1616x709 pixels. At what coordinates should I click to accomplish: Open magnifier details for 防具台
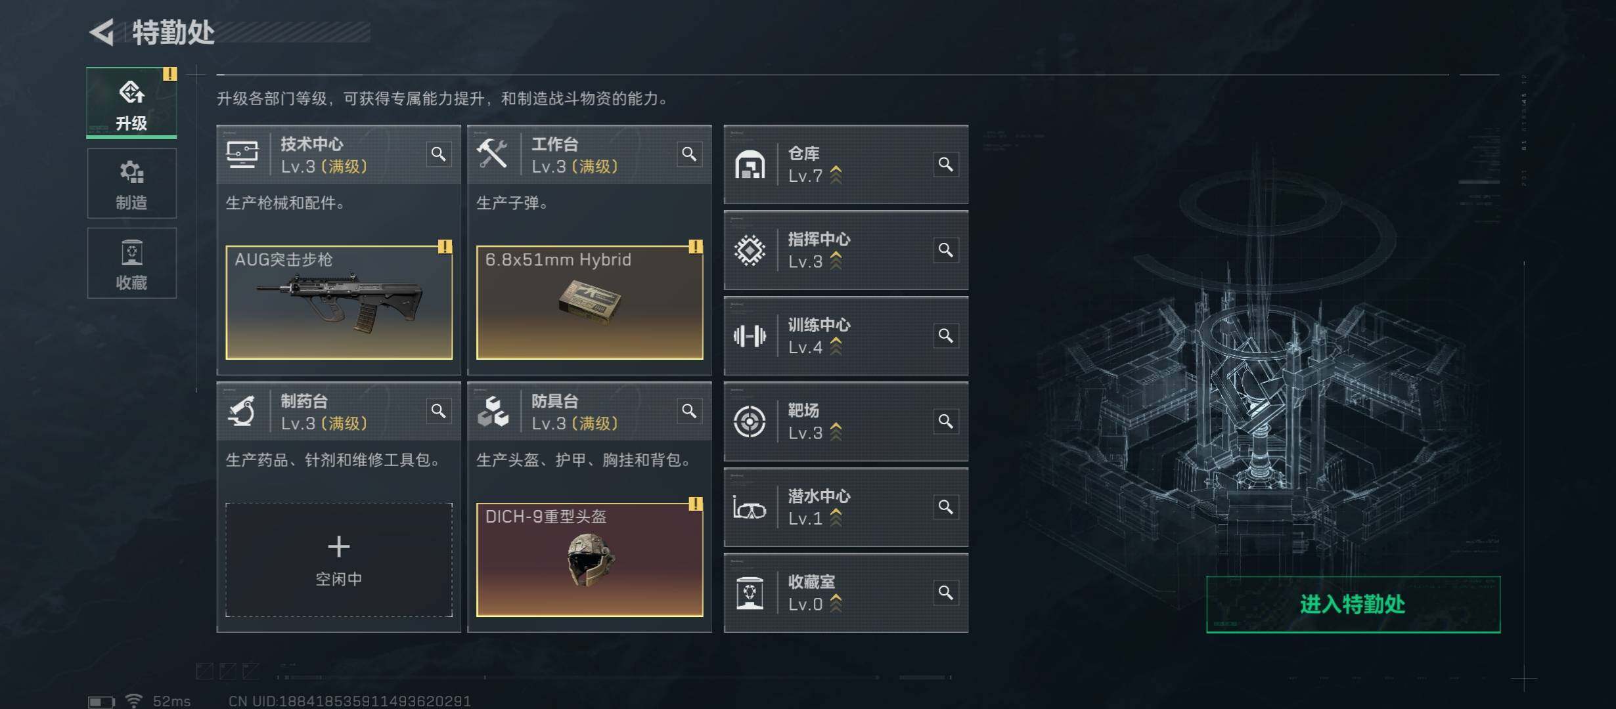click(x=689, y=411)
